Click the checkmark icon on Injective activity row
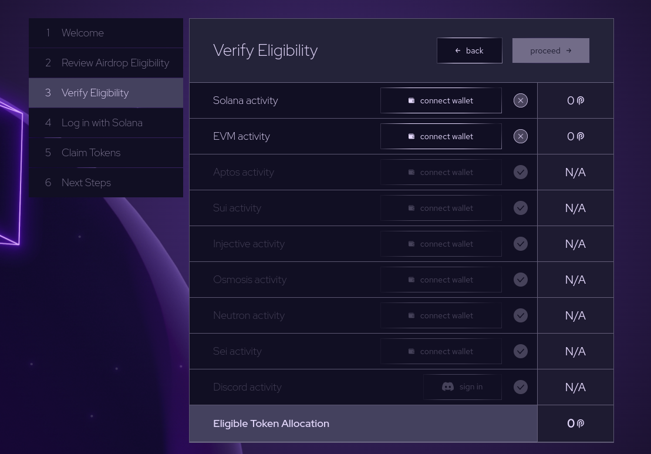Screen dimensions: 651x454 [520, 244]
